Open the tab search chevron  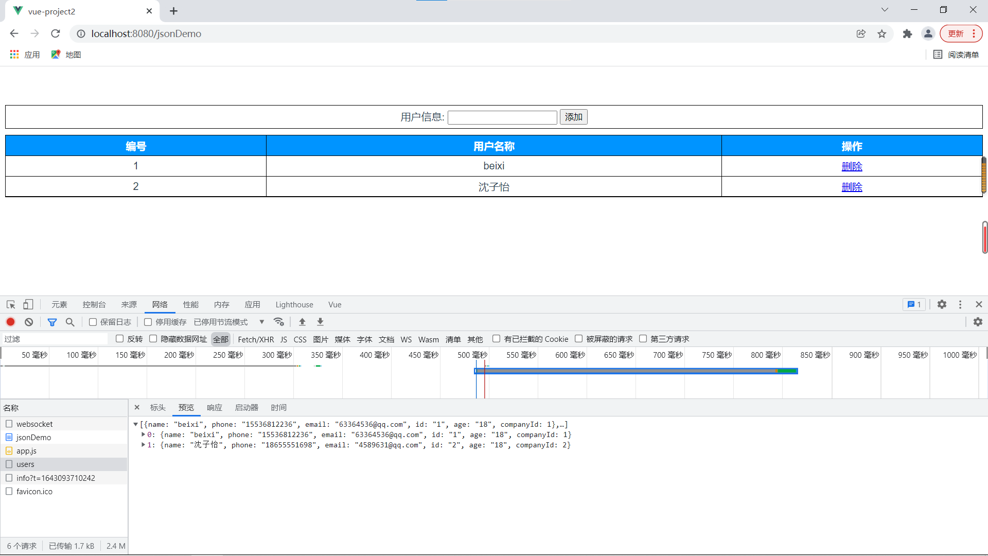click(885, 10)
